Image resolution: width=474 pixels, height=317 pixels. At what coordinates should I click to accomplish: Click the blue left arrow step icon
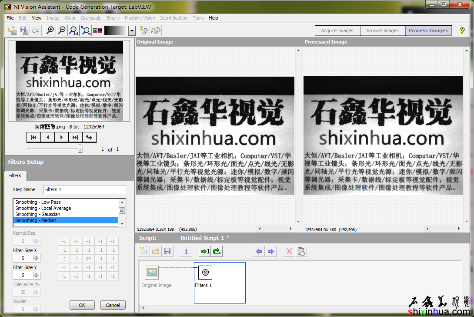point(259,251)
